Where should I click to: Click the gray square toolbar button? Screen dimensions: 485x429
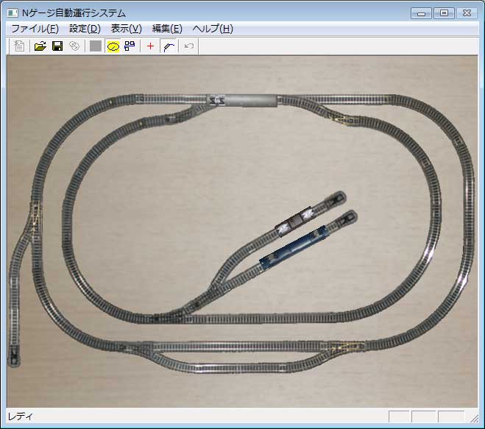(x=95, y=46)
